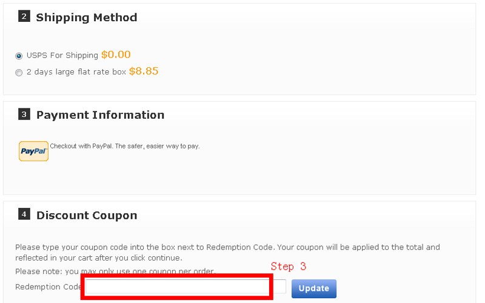Choose the 2 days large flat rate radio option
The height and width of the screenshot is (303, 485).
tap(19, 72)
